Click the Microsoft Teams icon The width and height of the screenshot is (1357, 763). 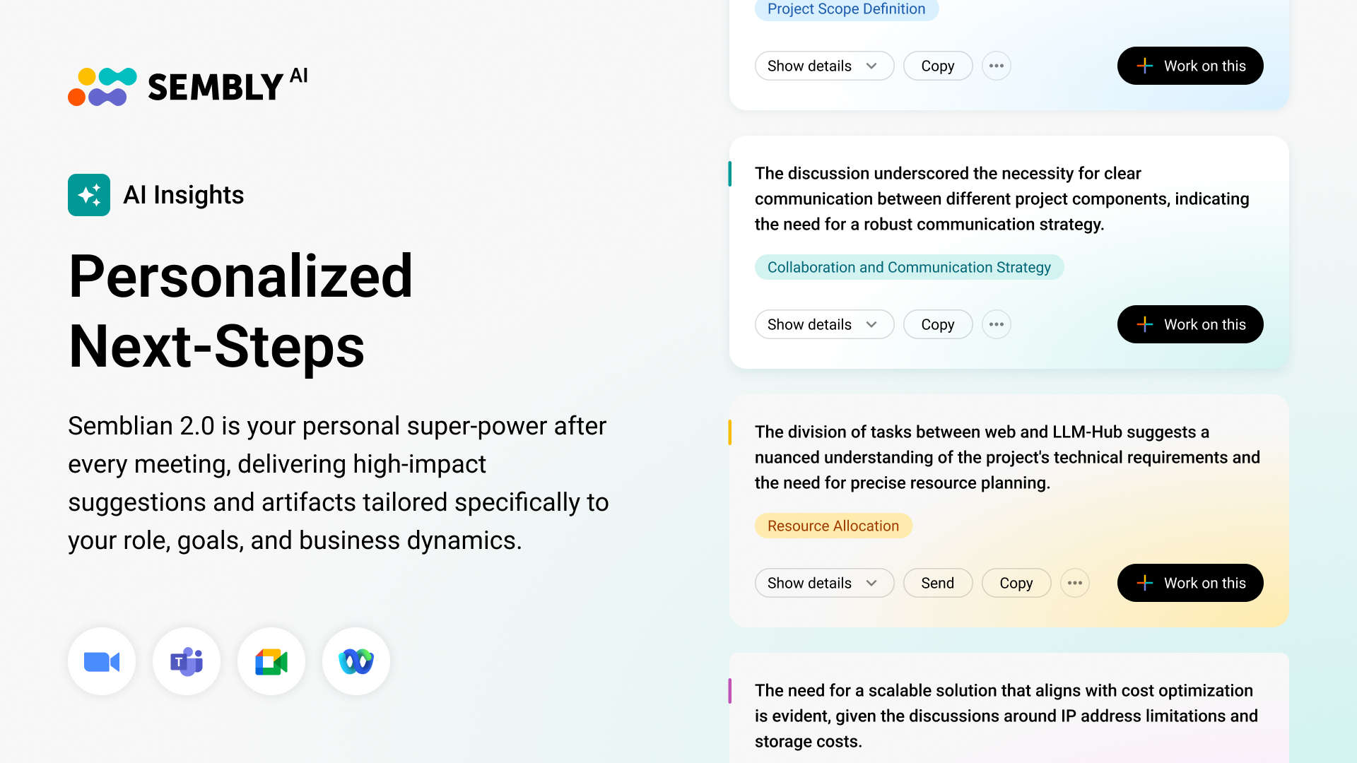tap(187, 662)
